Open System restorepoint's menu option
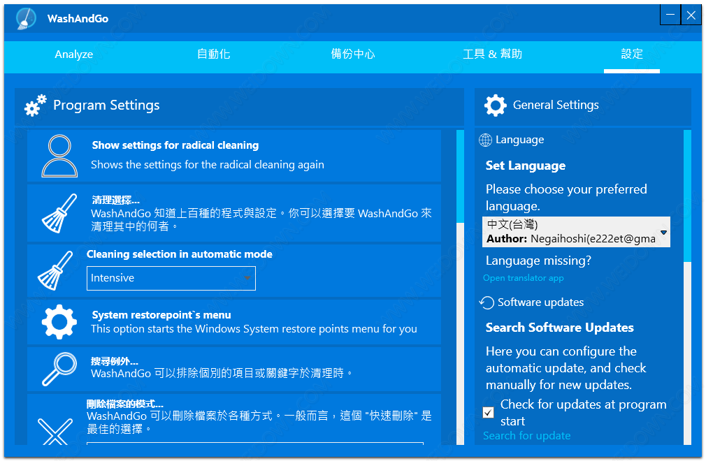 point(234,321)
